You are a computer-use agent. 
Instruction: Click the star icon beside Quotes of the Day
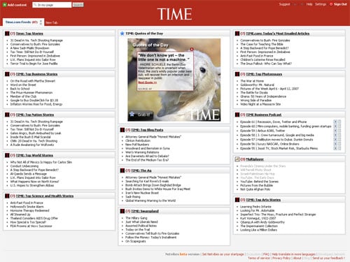coord(122,34)
